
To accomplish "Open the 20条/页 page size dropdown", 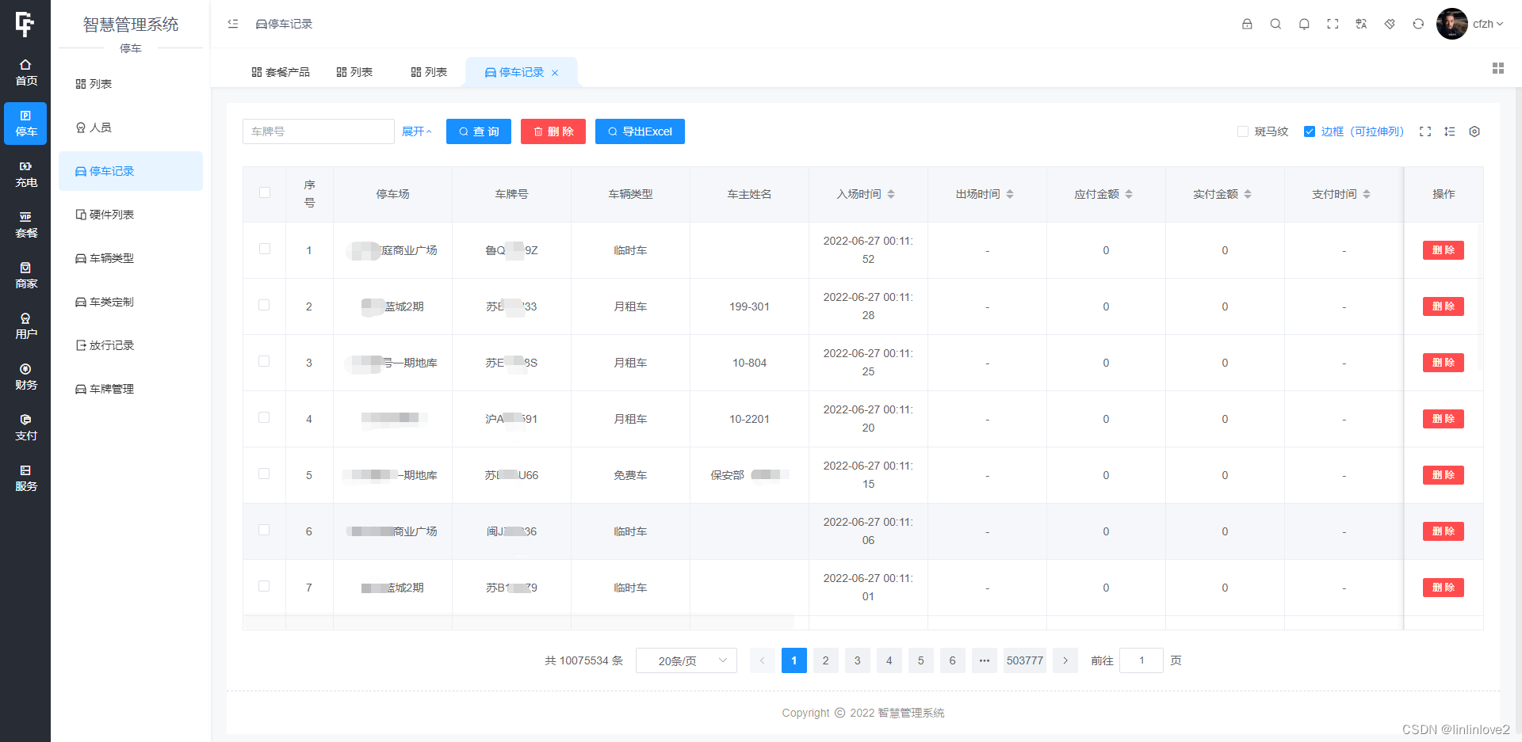I will pos(686,660).
